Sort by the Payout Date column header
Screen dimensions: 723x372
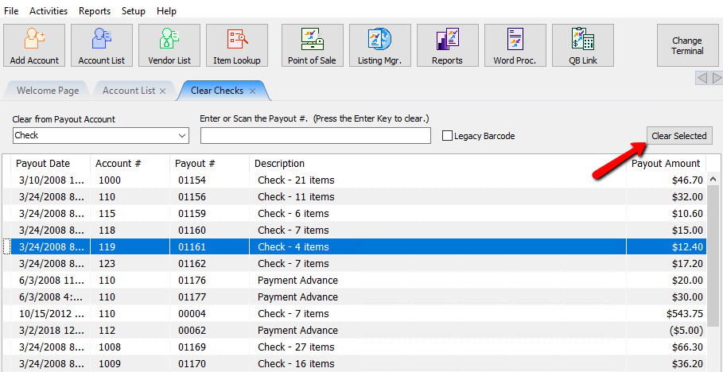(50, 163)
